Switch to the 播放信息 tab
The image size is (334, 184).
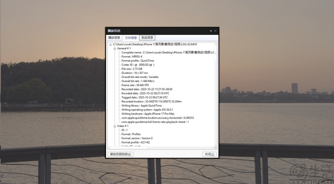pos(114,38)
